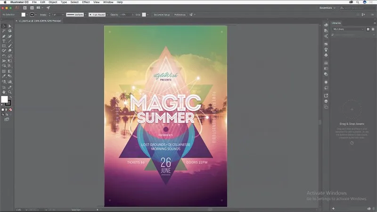
Task: Select the Symbol Sprayer tool
Action: coord(4,82)
